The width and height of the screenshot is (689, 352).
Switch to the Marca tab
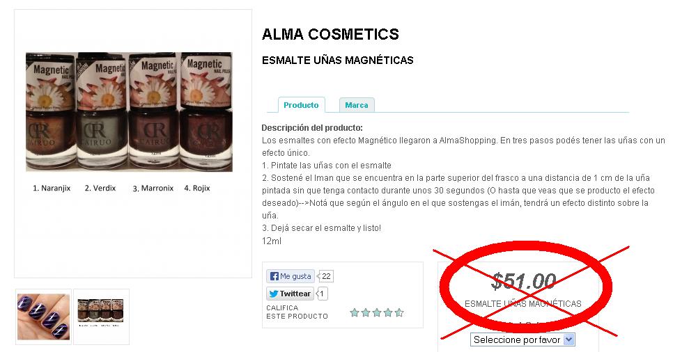pyautogui.click(x=357, y=105)
